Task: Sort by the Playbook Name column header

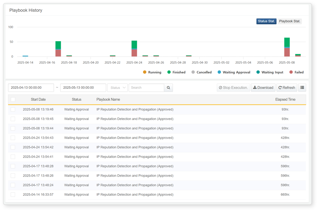Action: pos(108,99)
